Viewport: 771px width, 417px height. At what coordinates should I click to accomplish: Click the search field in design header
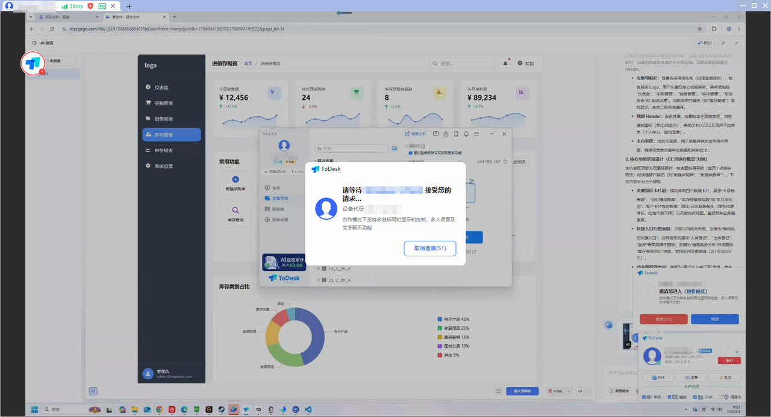(x=463, y=63)
